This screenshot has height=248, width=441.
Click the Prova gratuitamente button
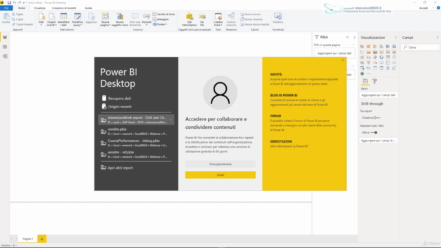220,164
